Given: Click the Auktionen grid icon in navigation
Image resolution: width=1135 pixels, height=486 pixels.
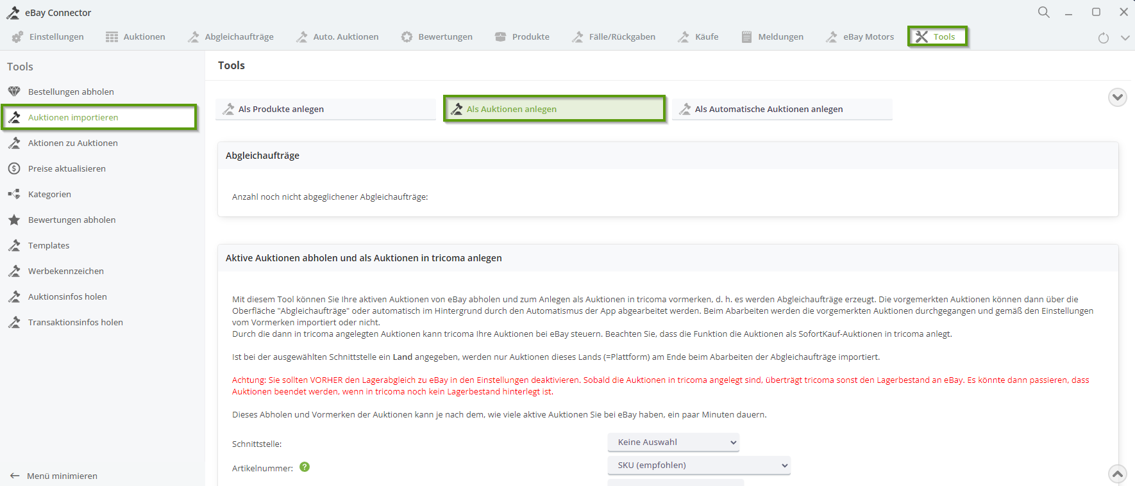Looking at the screenshot, I should (x=112, y=37).
